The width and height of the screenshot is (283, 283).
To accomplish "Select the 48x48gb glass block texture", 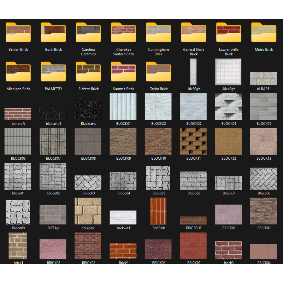I will (x=228, y=72).
